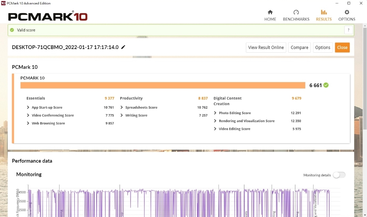367x217 pixels.
Task: Click the green check beside score 6 661
Action: 326,85
